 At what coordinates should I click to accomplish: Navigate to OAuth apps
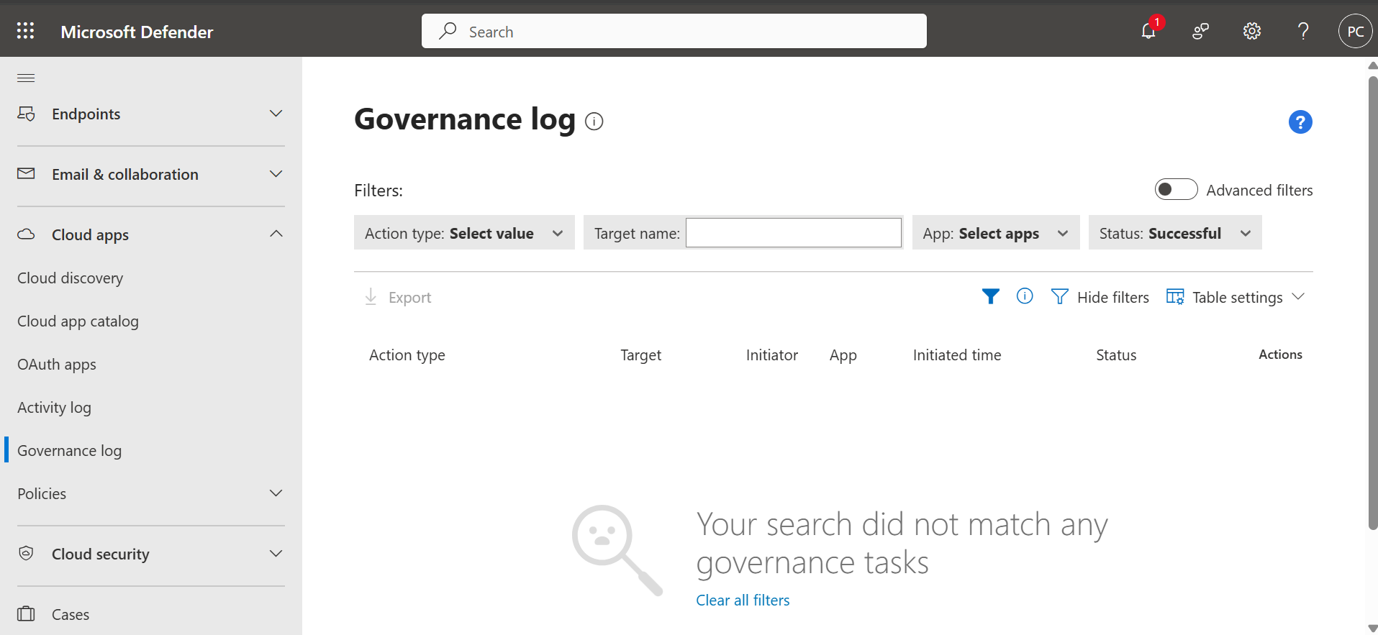[57, 364]
